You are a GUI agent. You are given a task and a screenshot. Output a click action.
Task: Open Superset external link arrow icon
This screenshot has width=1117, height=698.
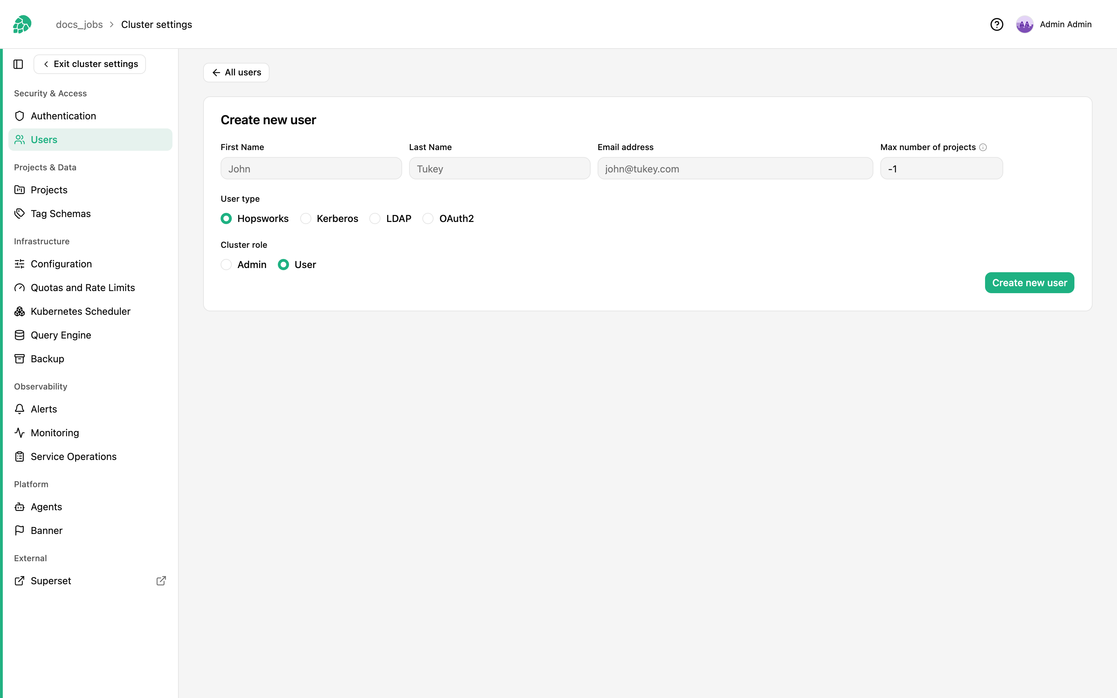pos(161,581)
